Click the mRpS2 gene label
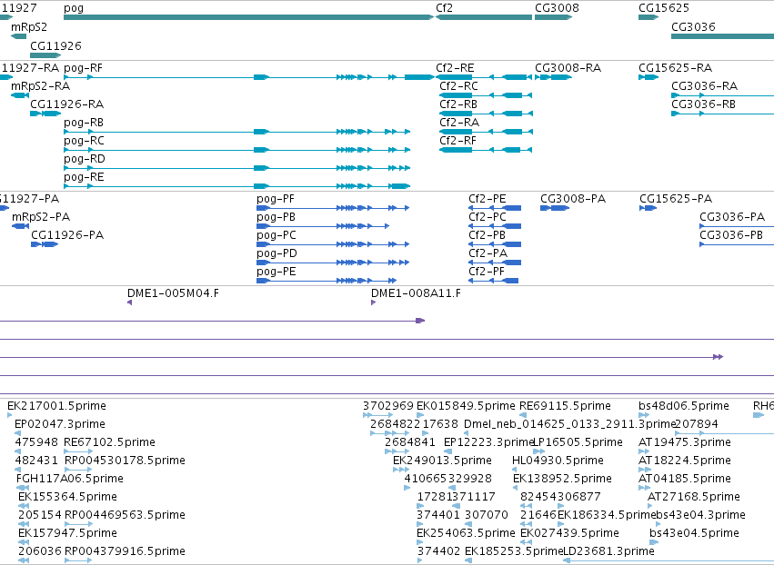Viewport: 774px width, 565px height. (x=28, y=26)
